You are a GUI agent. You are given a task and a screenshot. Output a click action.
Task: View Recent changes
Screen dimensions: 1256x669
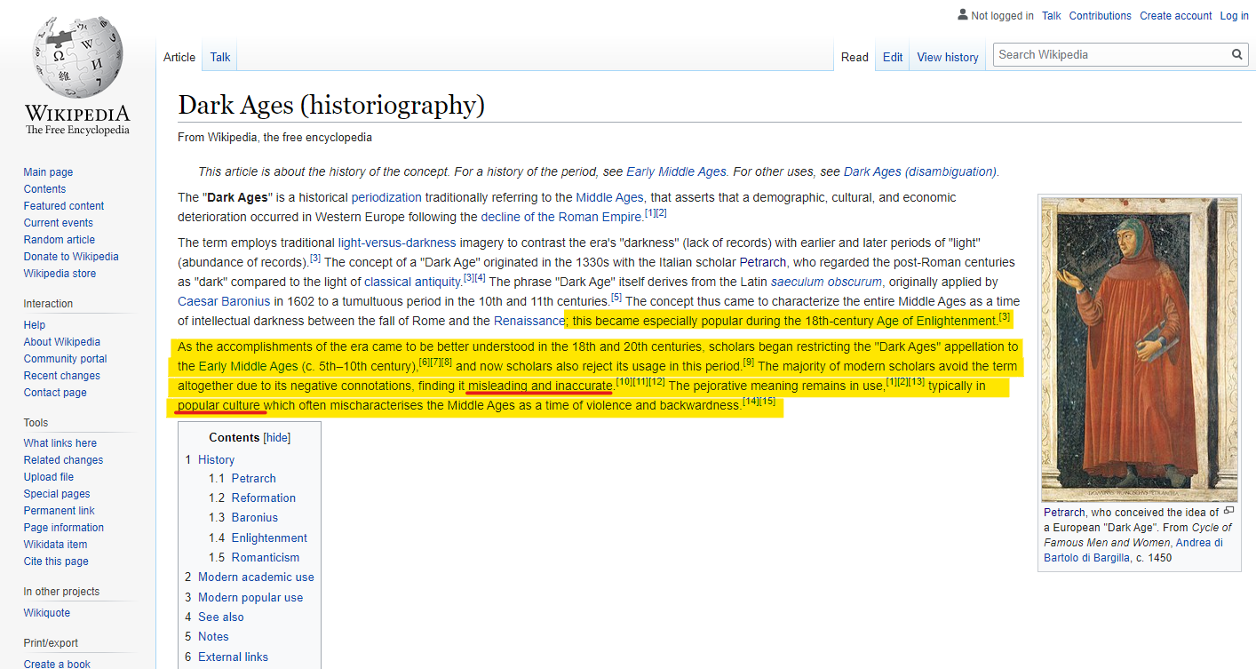62,376
